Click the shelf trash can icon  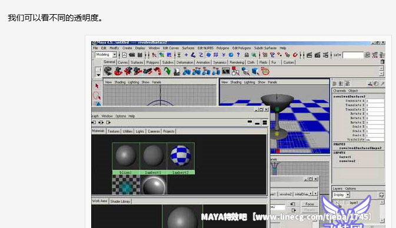point(382,62)
